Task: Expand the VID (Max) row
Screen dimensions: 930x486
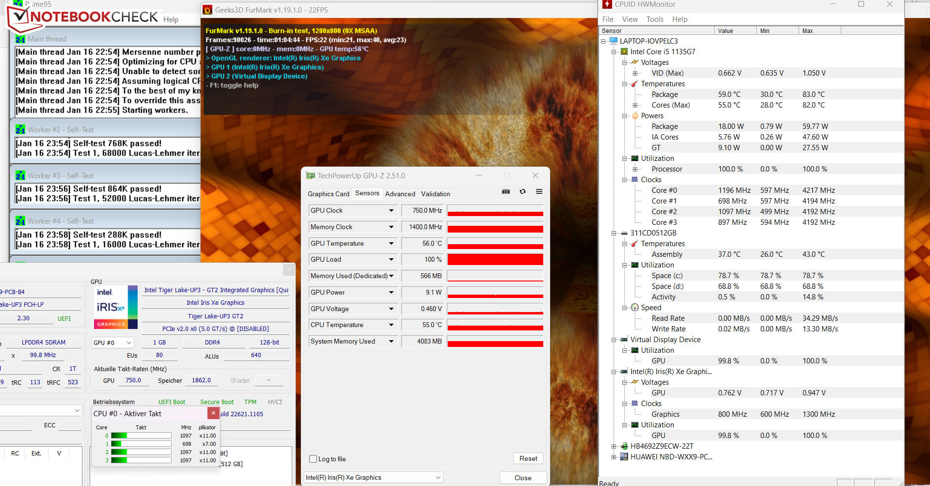Action: (635, 73)
